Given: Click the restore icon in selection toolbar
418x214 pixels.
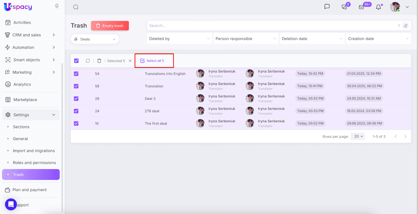Looking at the screenshot, I should pos(88,61).
